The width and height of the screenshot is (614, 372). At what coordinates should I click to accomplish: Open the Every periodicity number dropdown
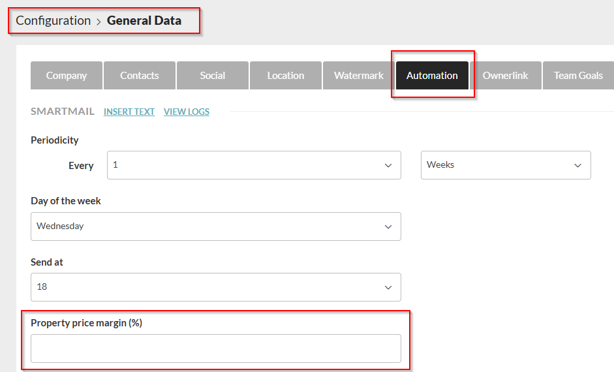click(x=254, y=165)
